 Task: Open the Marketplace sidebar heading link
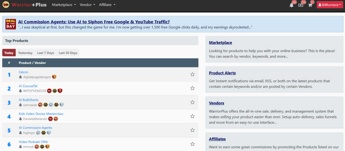(220, 43)
